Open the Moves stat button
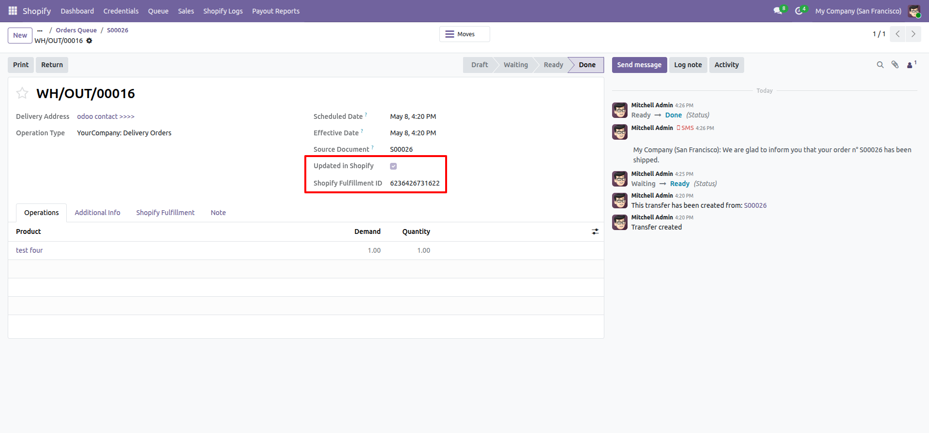Image resolution: width=929 pixels, height=433 pixels. pos(464,34)
